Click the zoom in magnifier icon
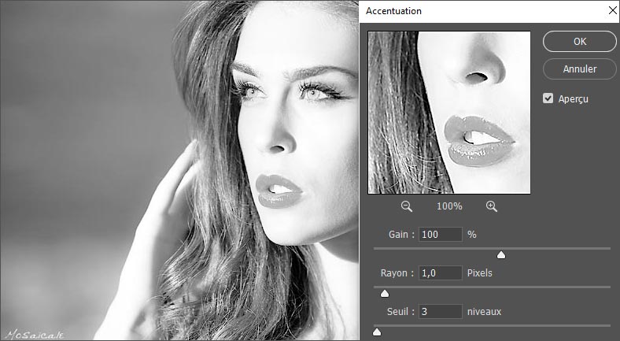The height and width of the screenshot is (341, 620). click(x=492, y=206)
